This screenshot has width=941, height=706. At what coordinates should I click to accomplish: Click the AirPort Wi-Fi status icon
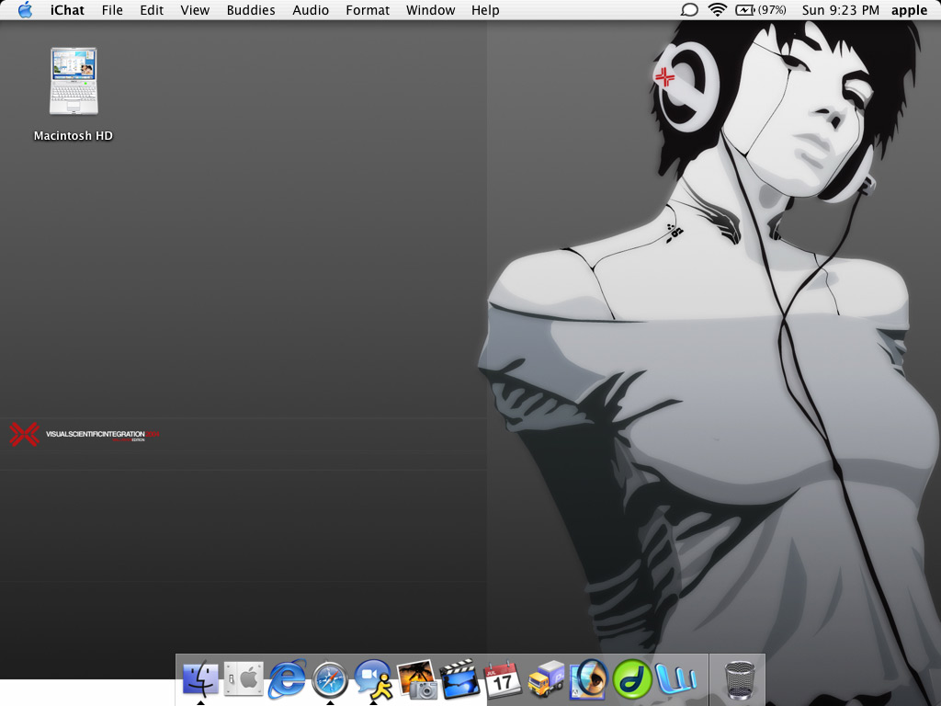tap(717, 10)
